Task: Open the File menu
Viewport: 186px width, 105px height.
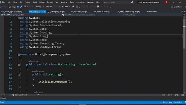Action: [3, 2]
